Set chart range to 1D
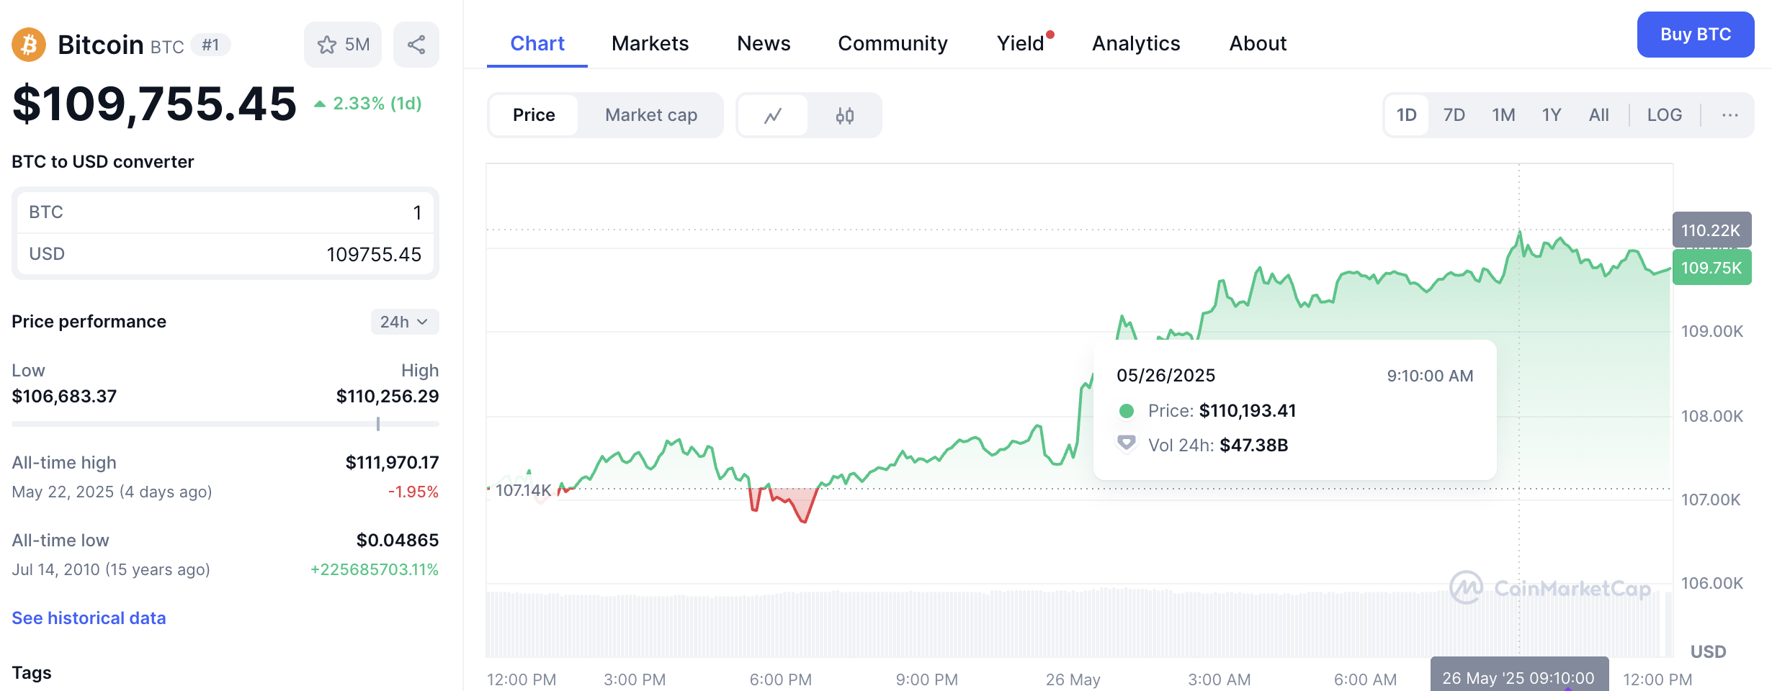This screenshot has height=691, width=1772. tap(1406, 115)
